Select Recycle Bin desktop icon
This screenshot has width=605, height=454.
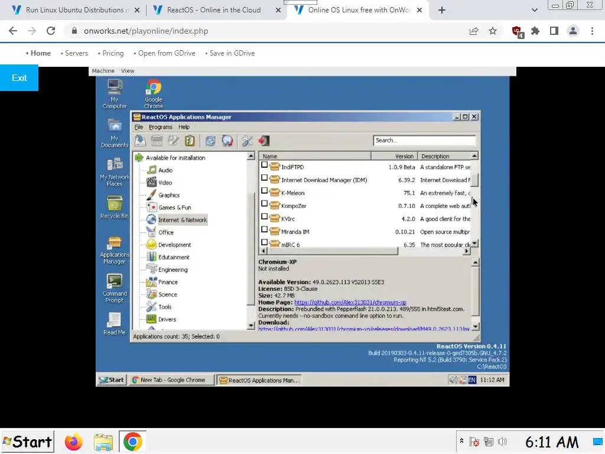[x=115, y=207]
